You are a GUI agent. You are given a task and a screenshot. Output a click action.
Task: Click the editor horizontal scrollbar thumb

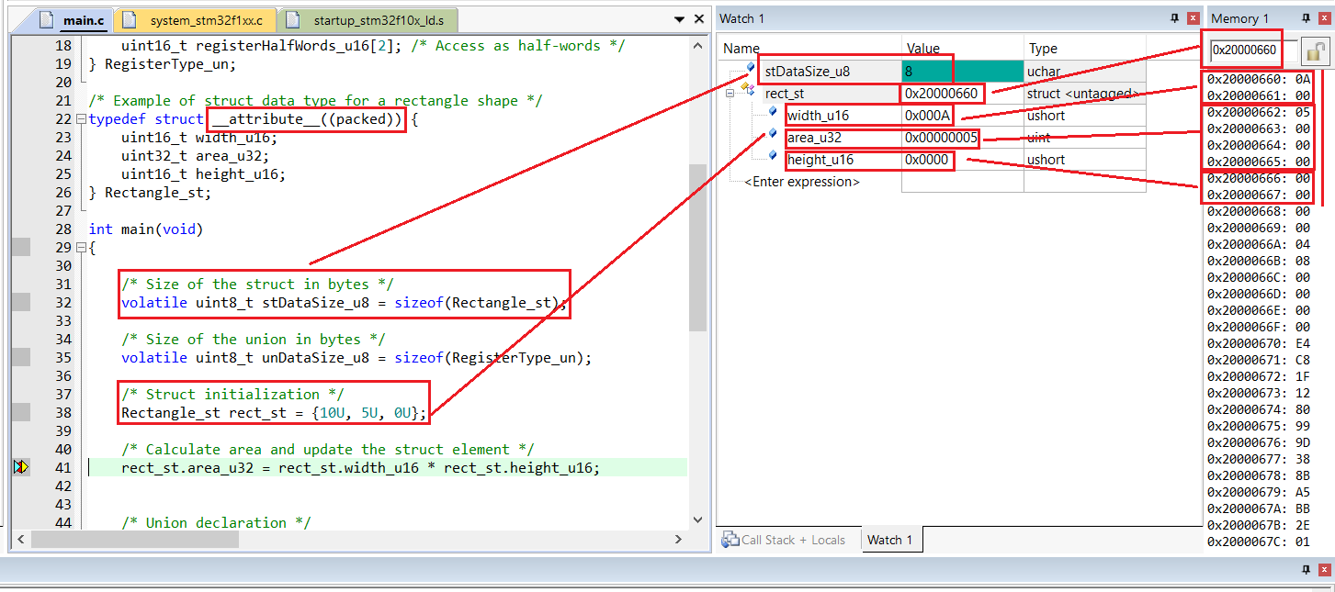[134, 540]
